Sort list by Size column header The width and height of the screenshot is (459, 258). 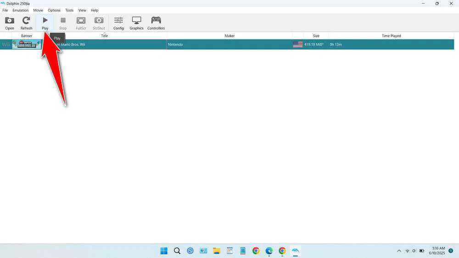tap(316, 36)
